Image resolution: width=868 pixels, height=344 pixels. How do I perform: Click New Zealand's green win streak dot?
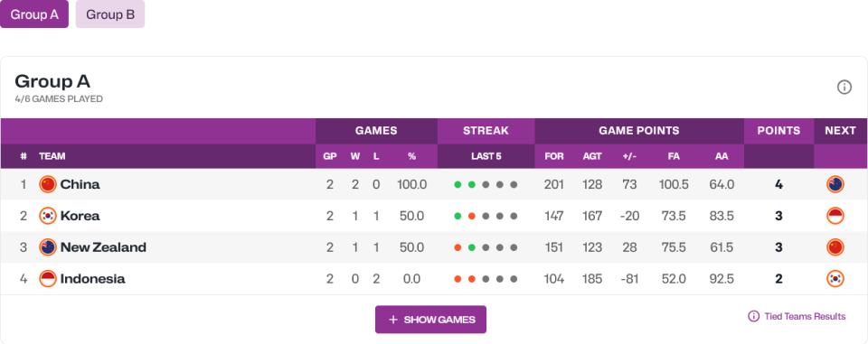click(472, 247)
